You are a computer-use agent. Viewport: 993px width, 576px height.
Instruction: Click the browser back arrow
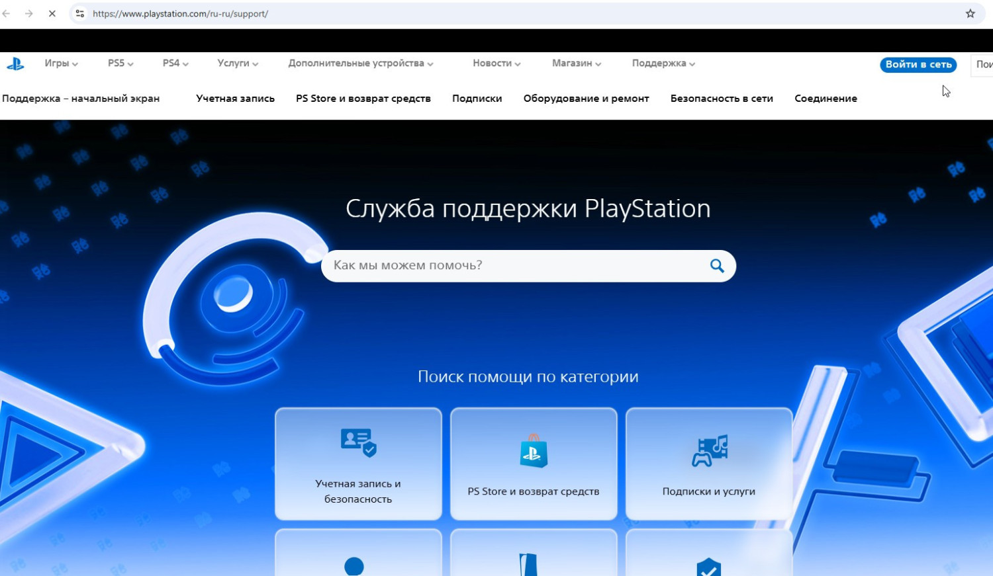7,13
